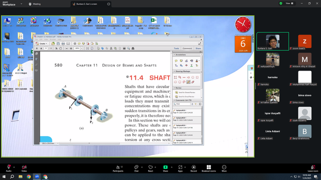This screenshot has height=180, width=321.
Task: Click the options icon on screen share tab
Action: click(x=108, y=4)
